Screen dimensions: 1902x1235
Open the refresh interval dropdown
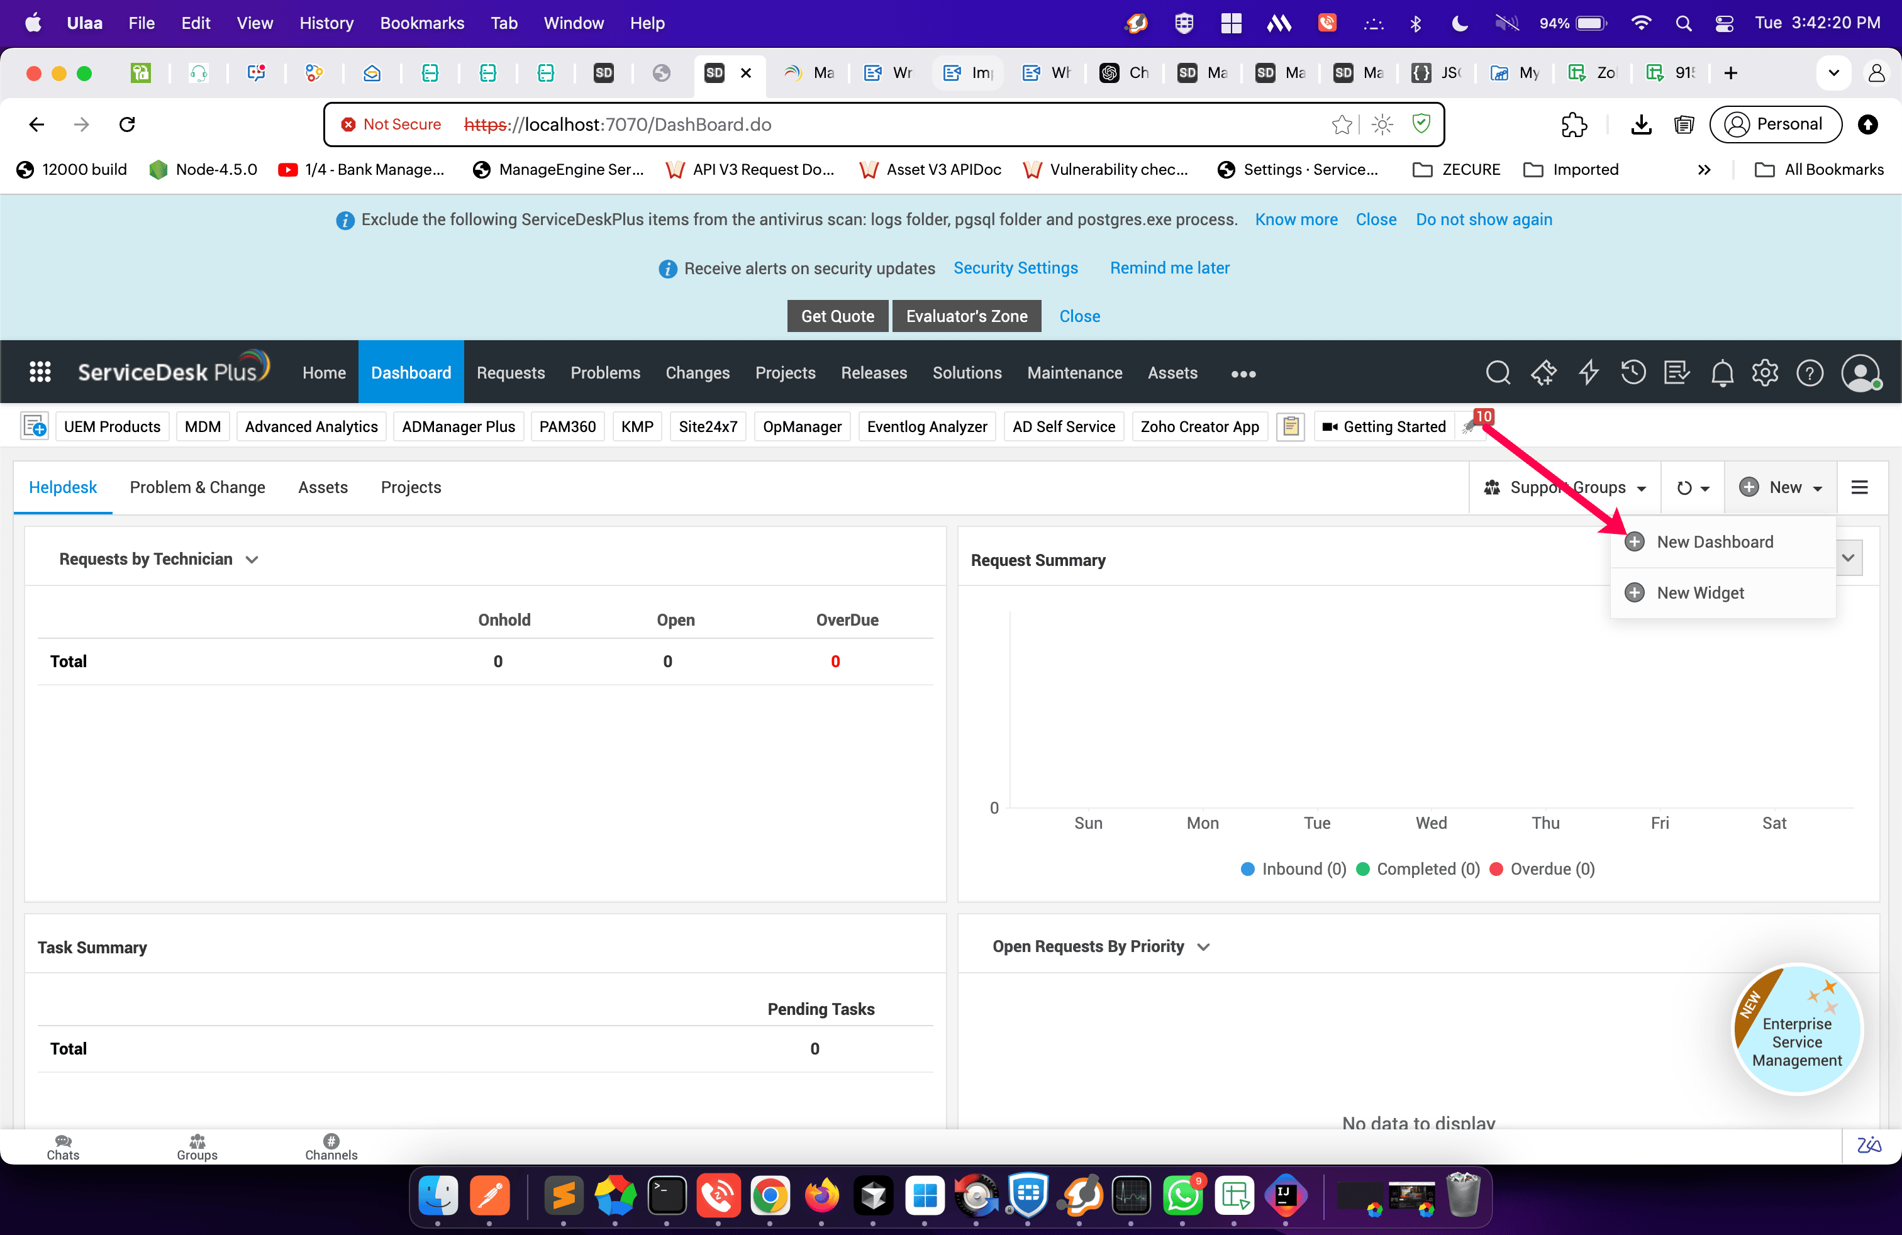point(1693,488)
